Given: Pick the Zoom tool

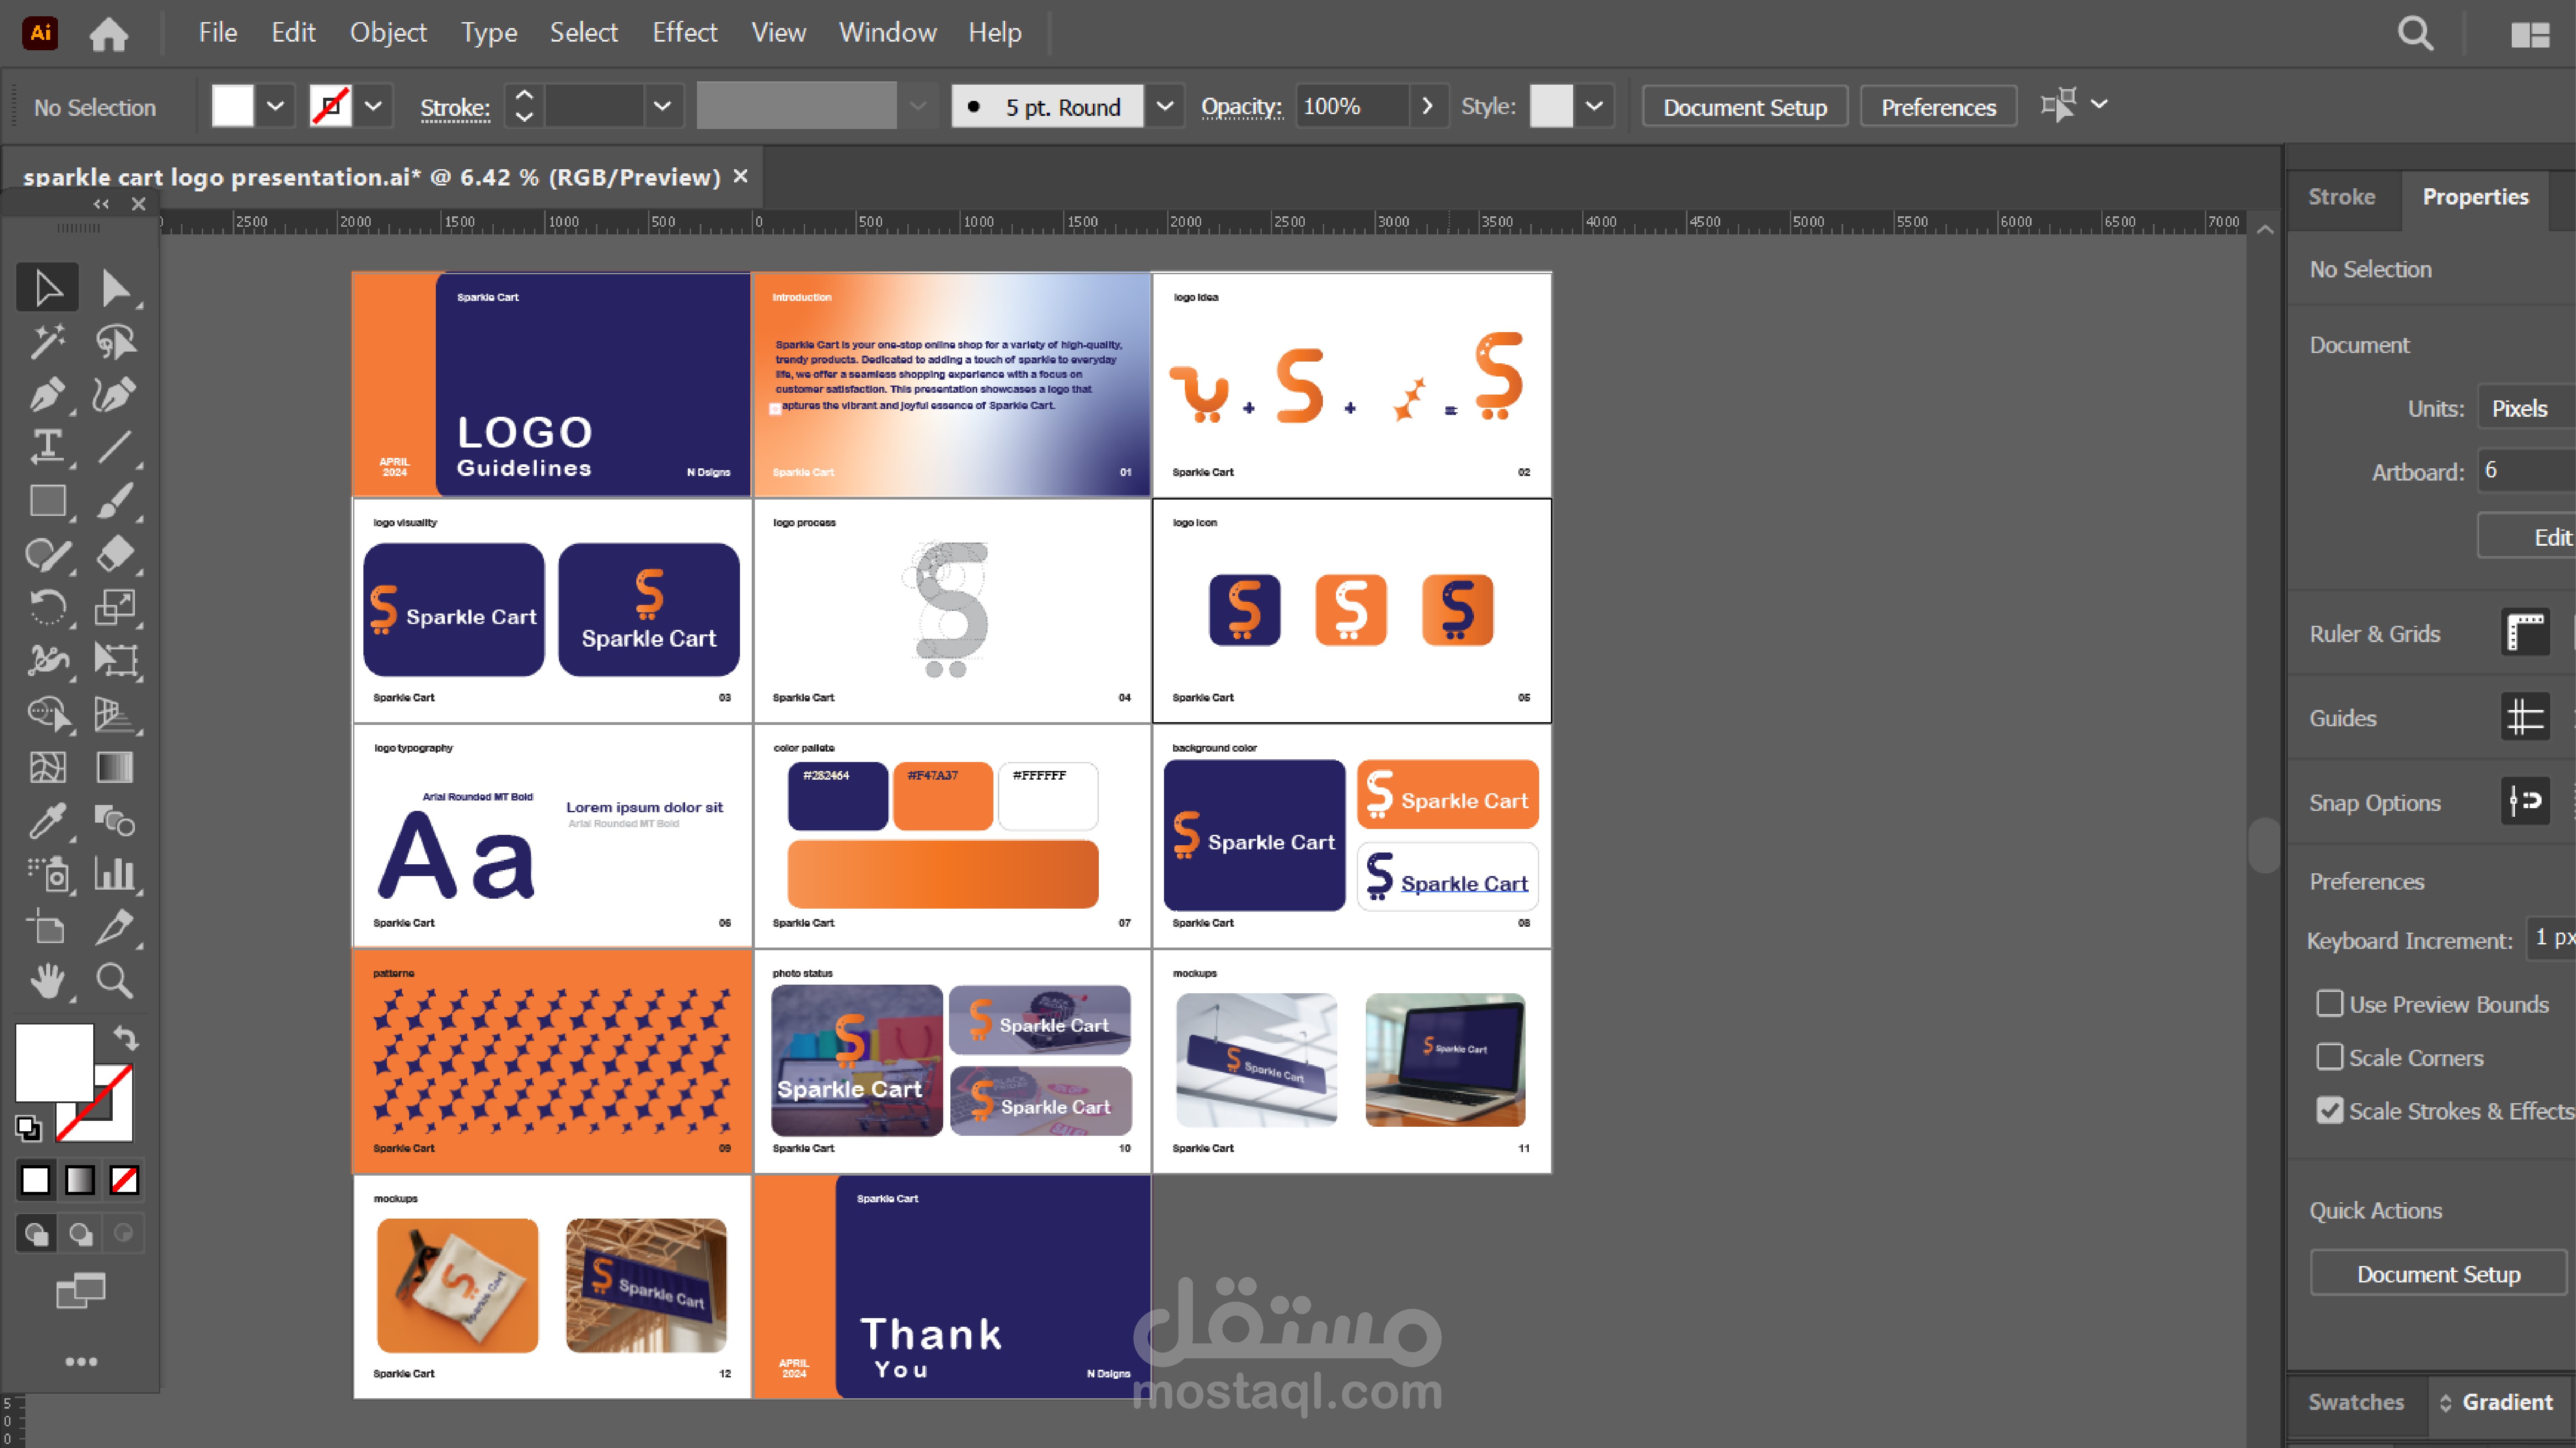Looking at the screenshot, I should 114,981.
